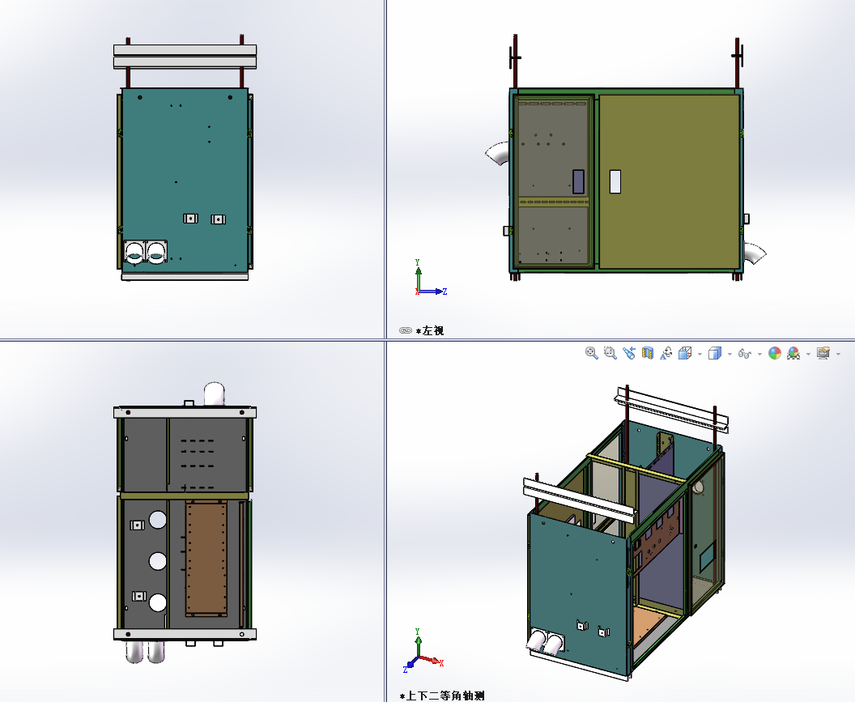The width and height of the screenshot is (855, 702).
Task: Expand the View Settings dropdown arrow
Action: 838,354
